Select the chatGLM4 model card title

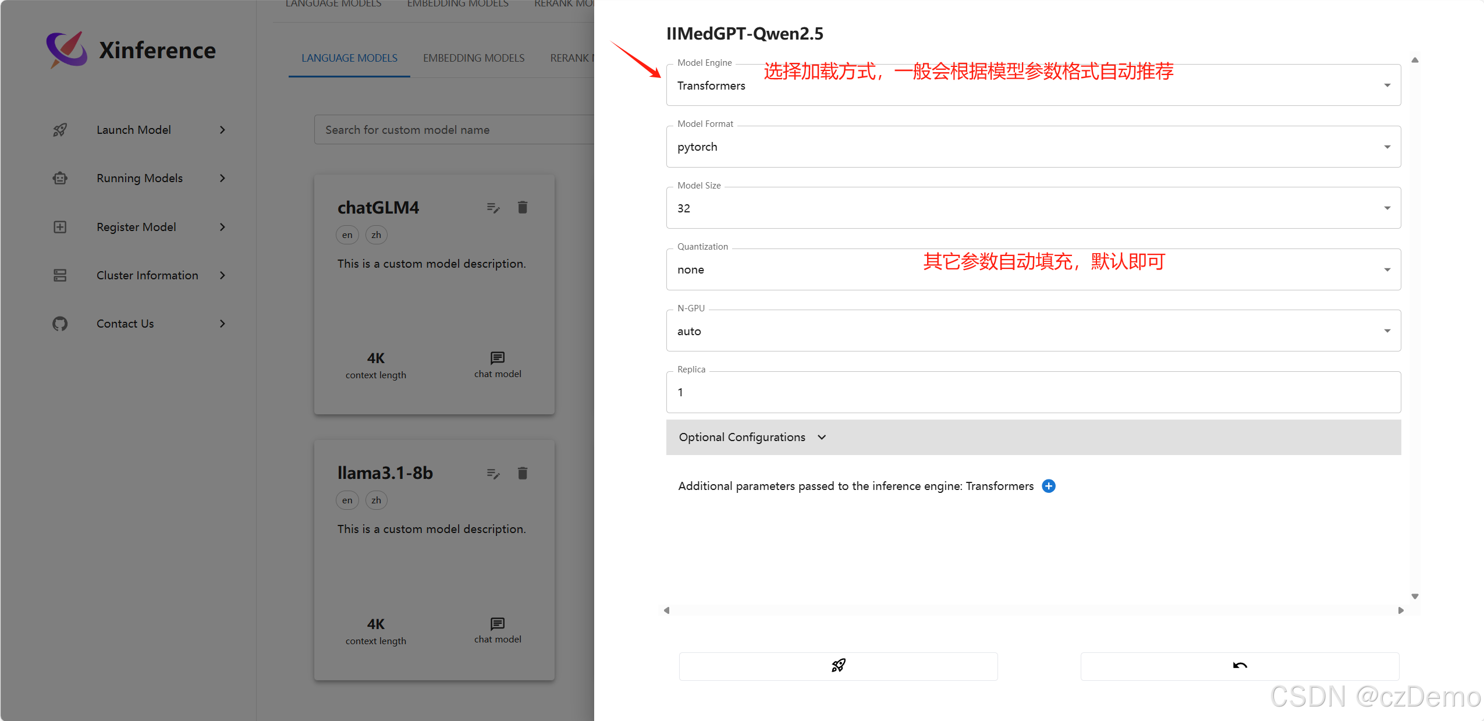point(378,208)
